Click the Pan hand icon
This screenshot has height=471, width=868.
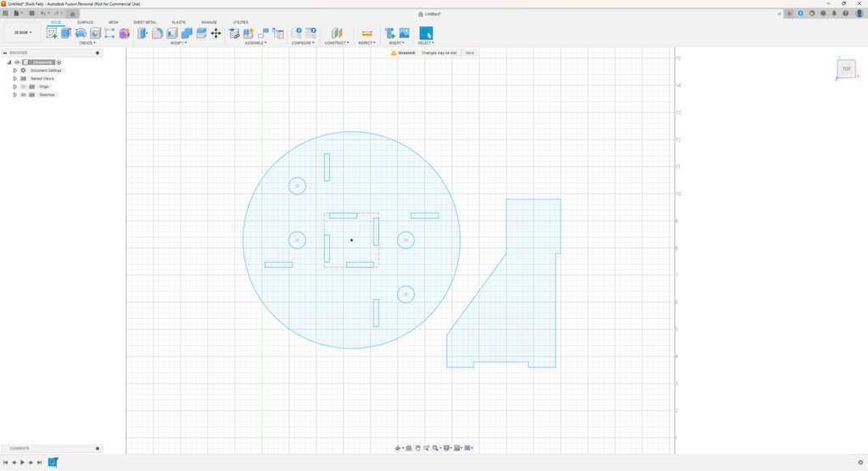[x=418, y=448]
